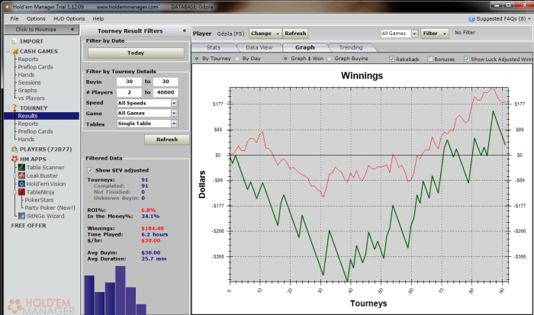Select PokerStars under TableNinja
Image resolution: width=534 pixels, height=315 pixels.
39,200
